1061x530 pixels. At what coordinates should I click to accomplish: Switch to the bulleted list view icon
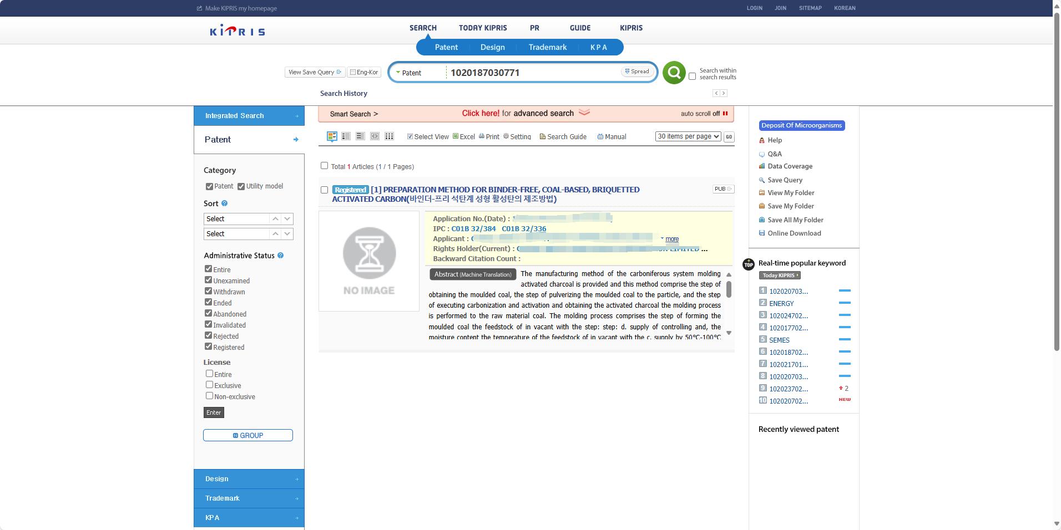346,136
